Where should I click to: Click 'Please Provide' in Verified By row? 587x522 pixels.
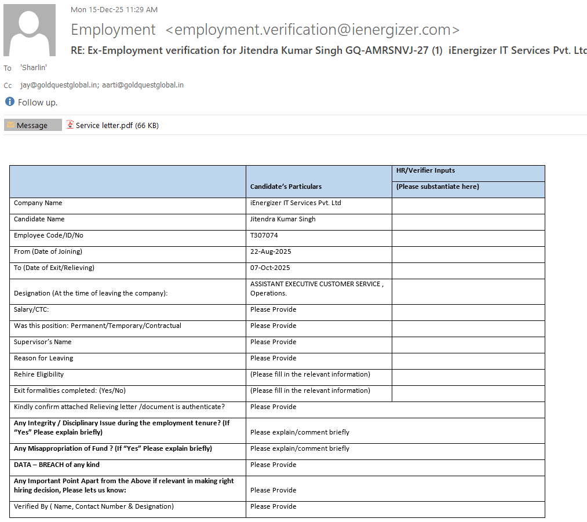point(273,506)
